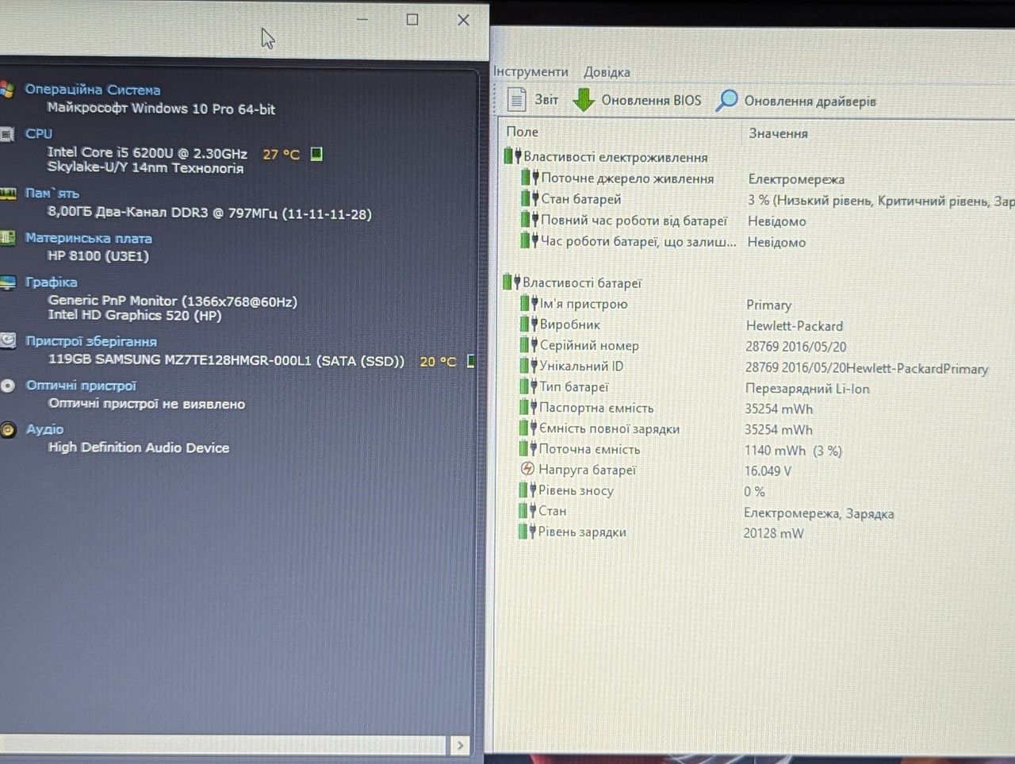
Task: Open the Пристрої зберігання section
Action: tap(90, 341)
